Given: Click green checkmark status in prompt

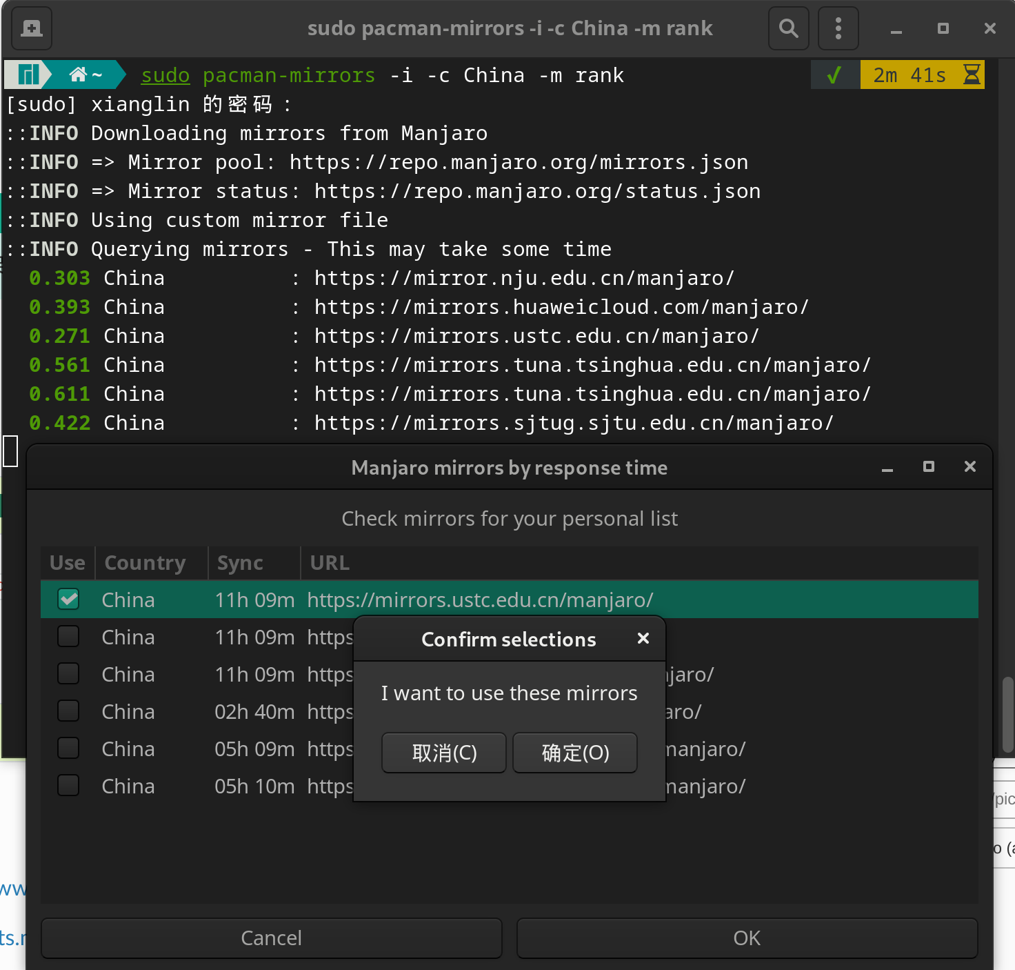Looking at the screenshot, I should (834, 75).
